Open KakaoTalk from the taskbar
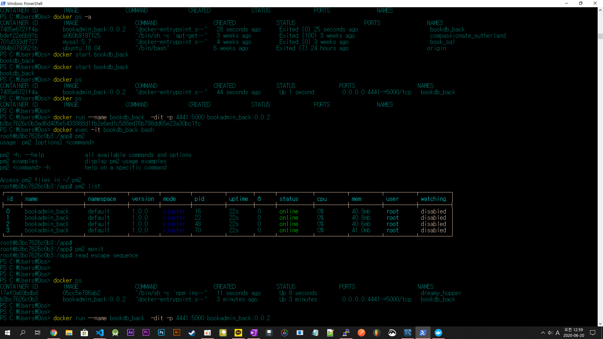The width and height of the screenshot is (603, 339). (x=238, y=333)
